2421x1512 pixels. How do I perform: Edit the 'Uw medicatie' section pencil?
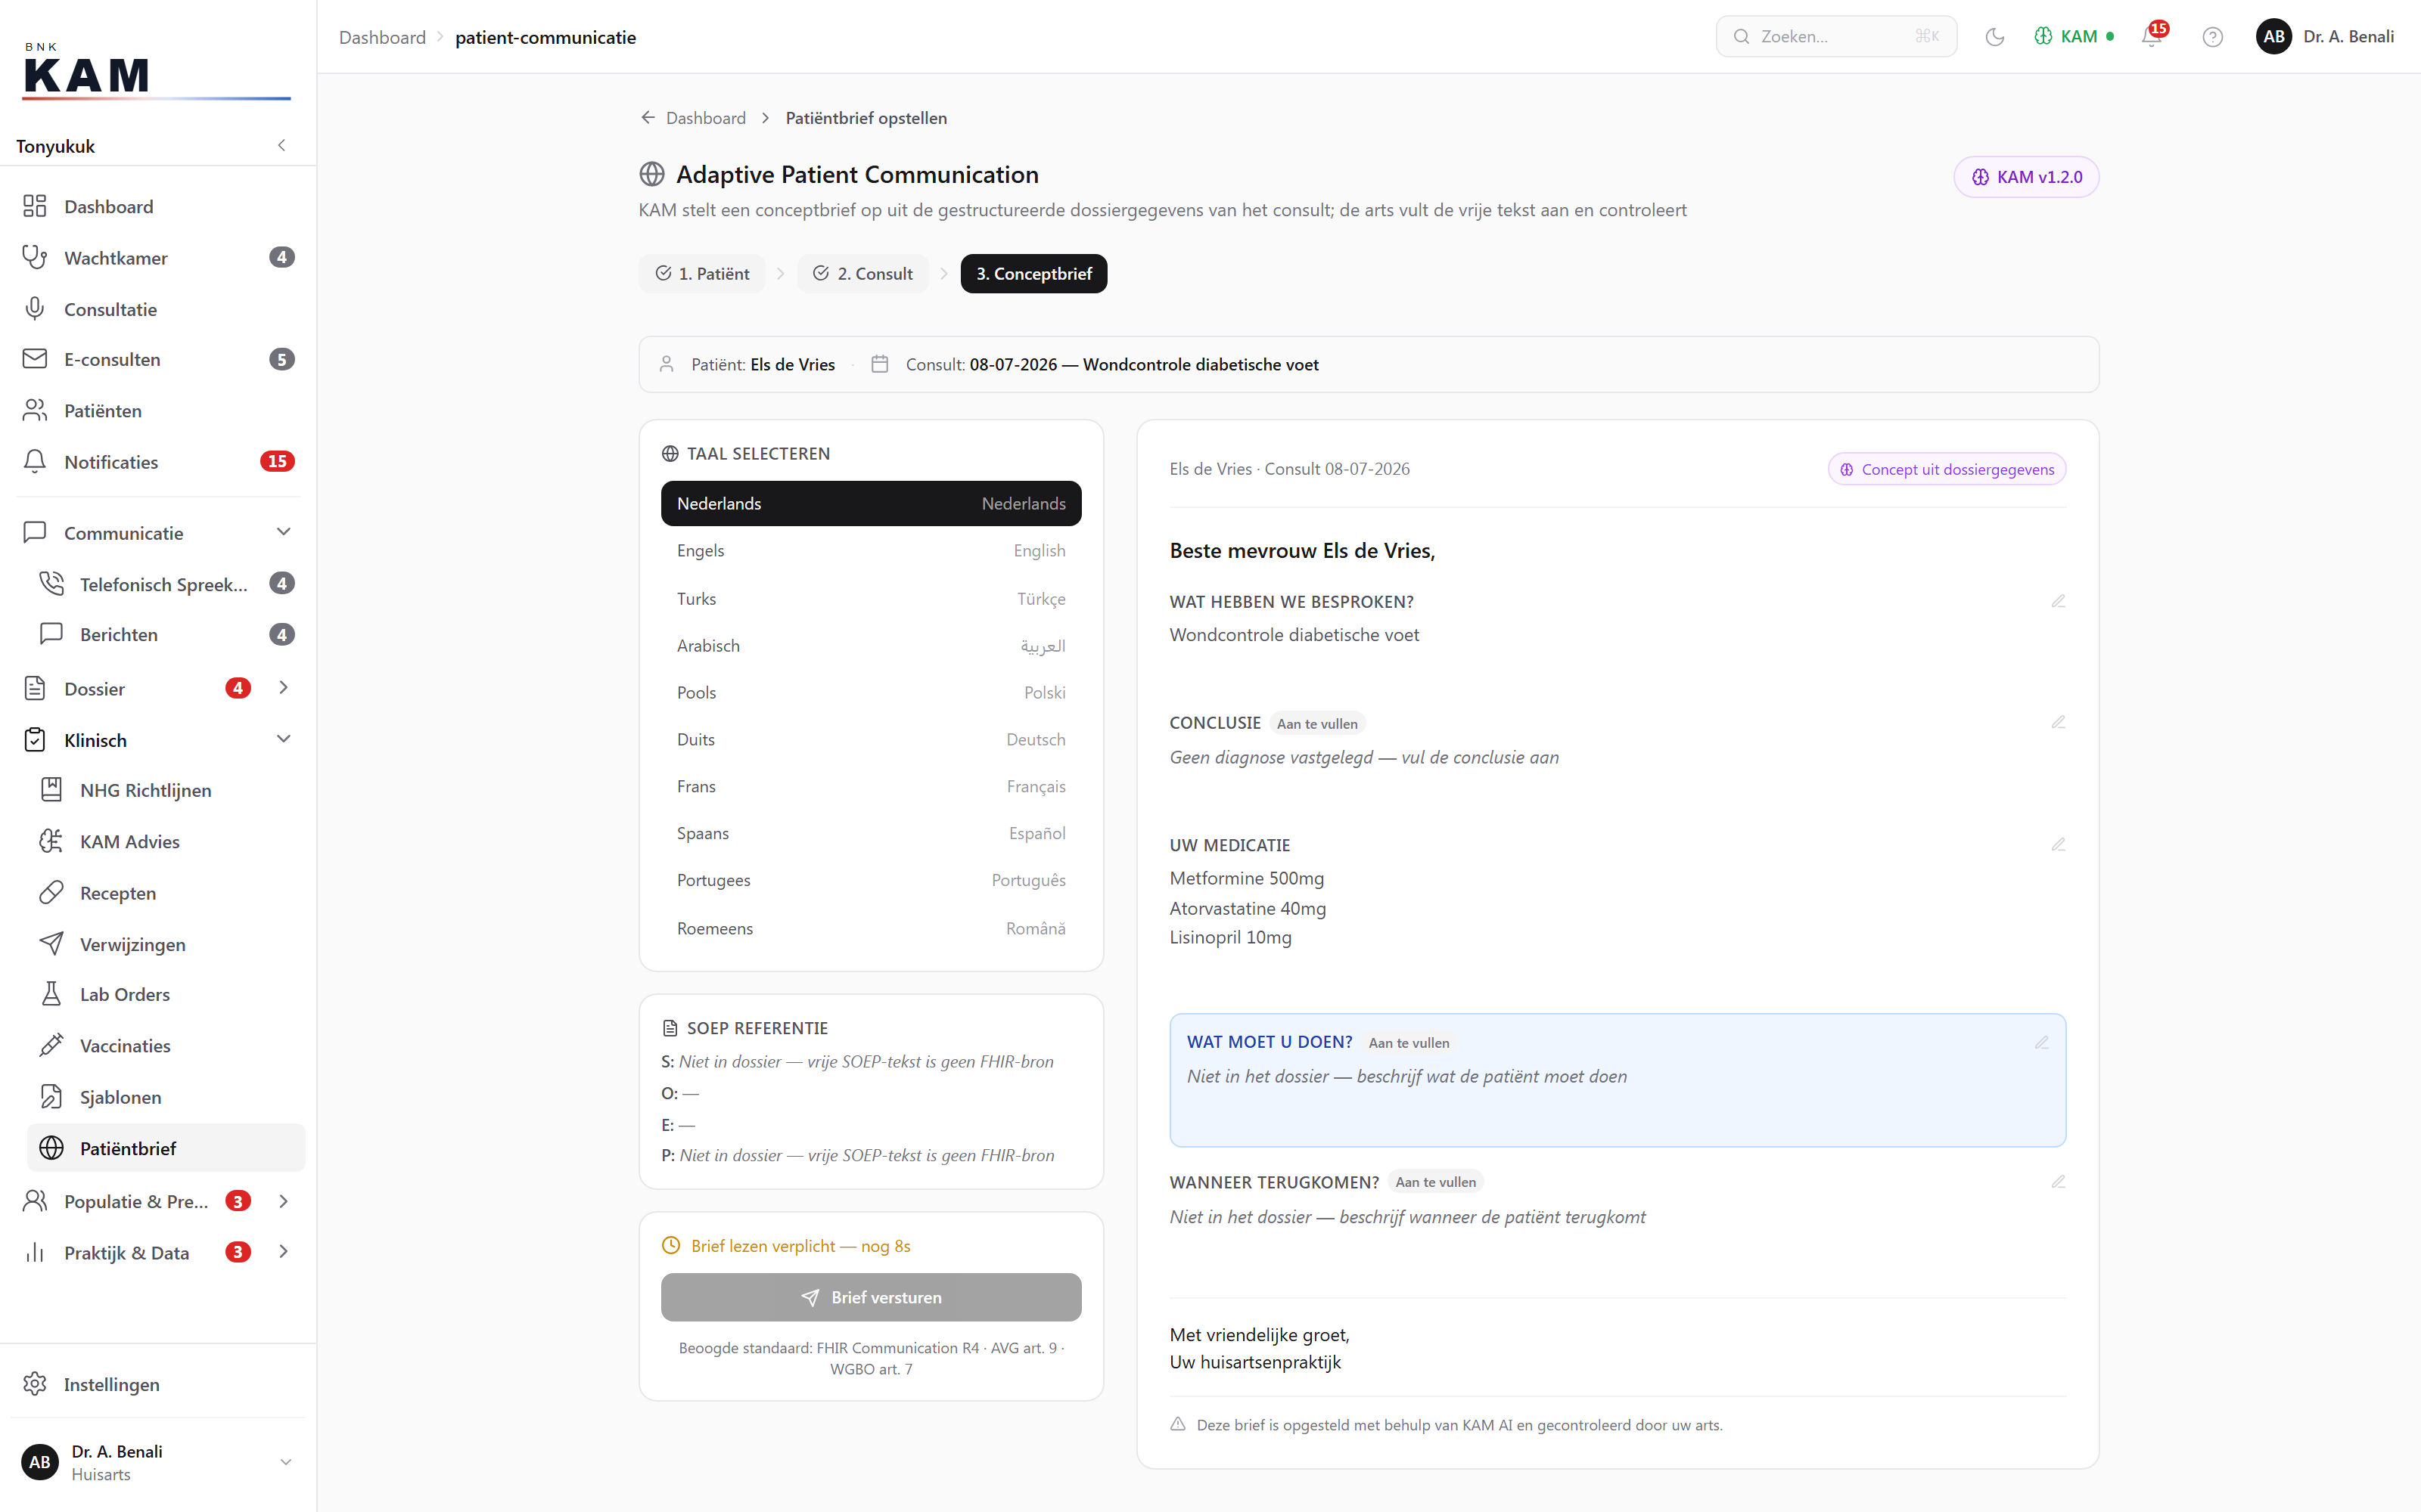point(2058,845)
